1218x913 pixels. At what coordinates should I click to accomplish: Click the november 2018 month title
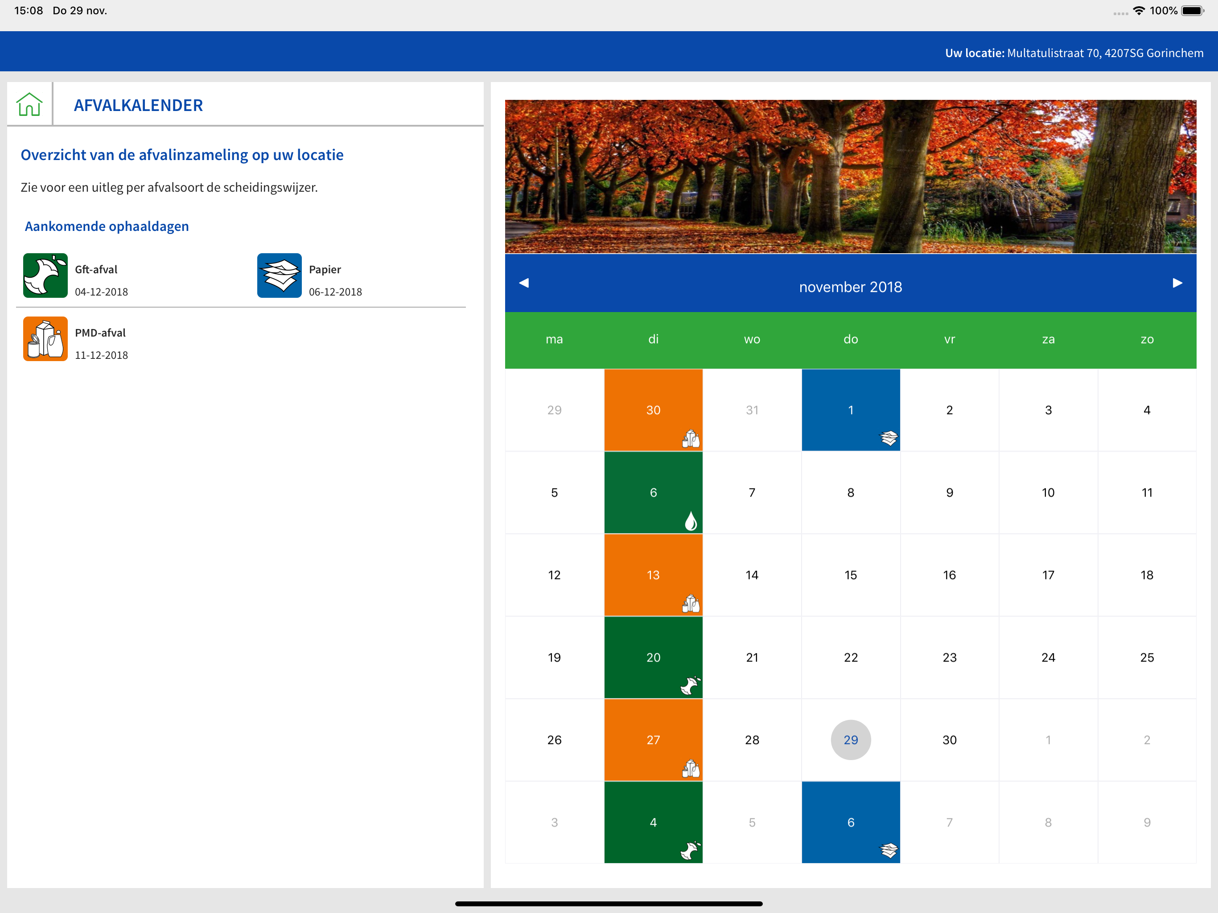[850, 287]
